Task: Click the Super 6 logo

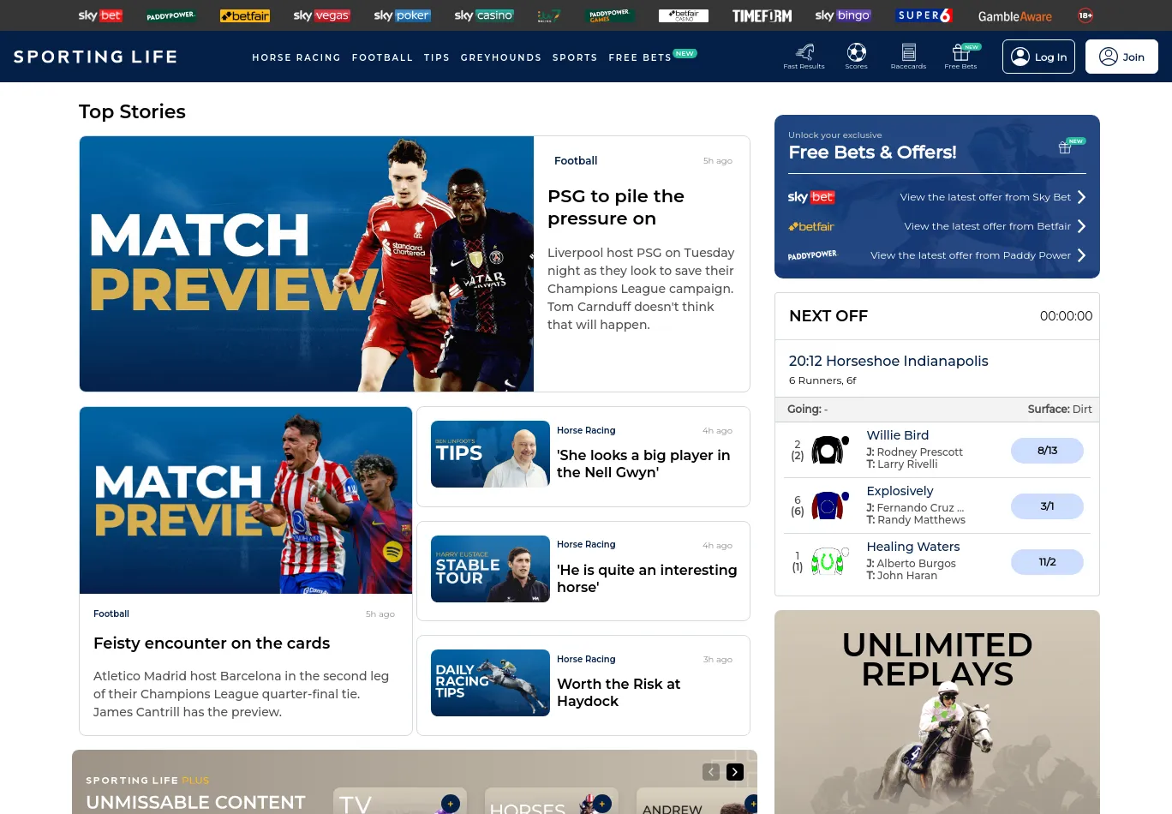Action: 924,15
